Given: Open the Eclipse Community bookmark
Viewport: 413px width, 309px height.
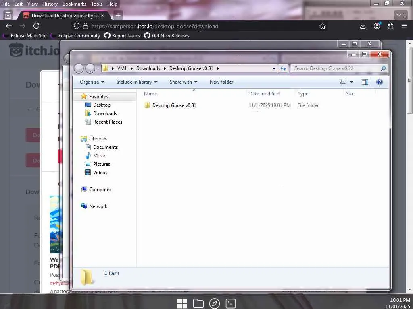Looking at the screenshot, I should (75, 36).
